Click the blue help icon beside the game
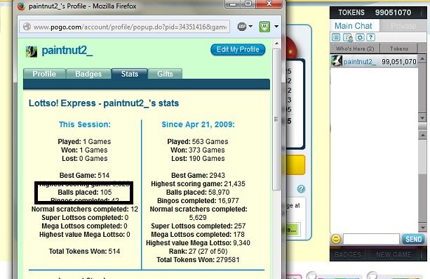The width and height of the screenshot is (430, 279). [x=301, y=189]
